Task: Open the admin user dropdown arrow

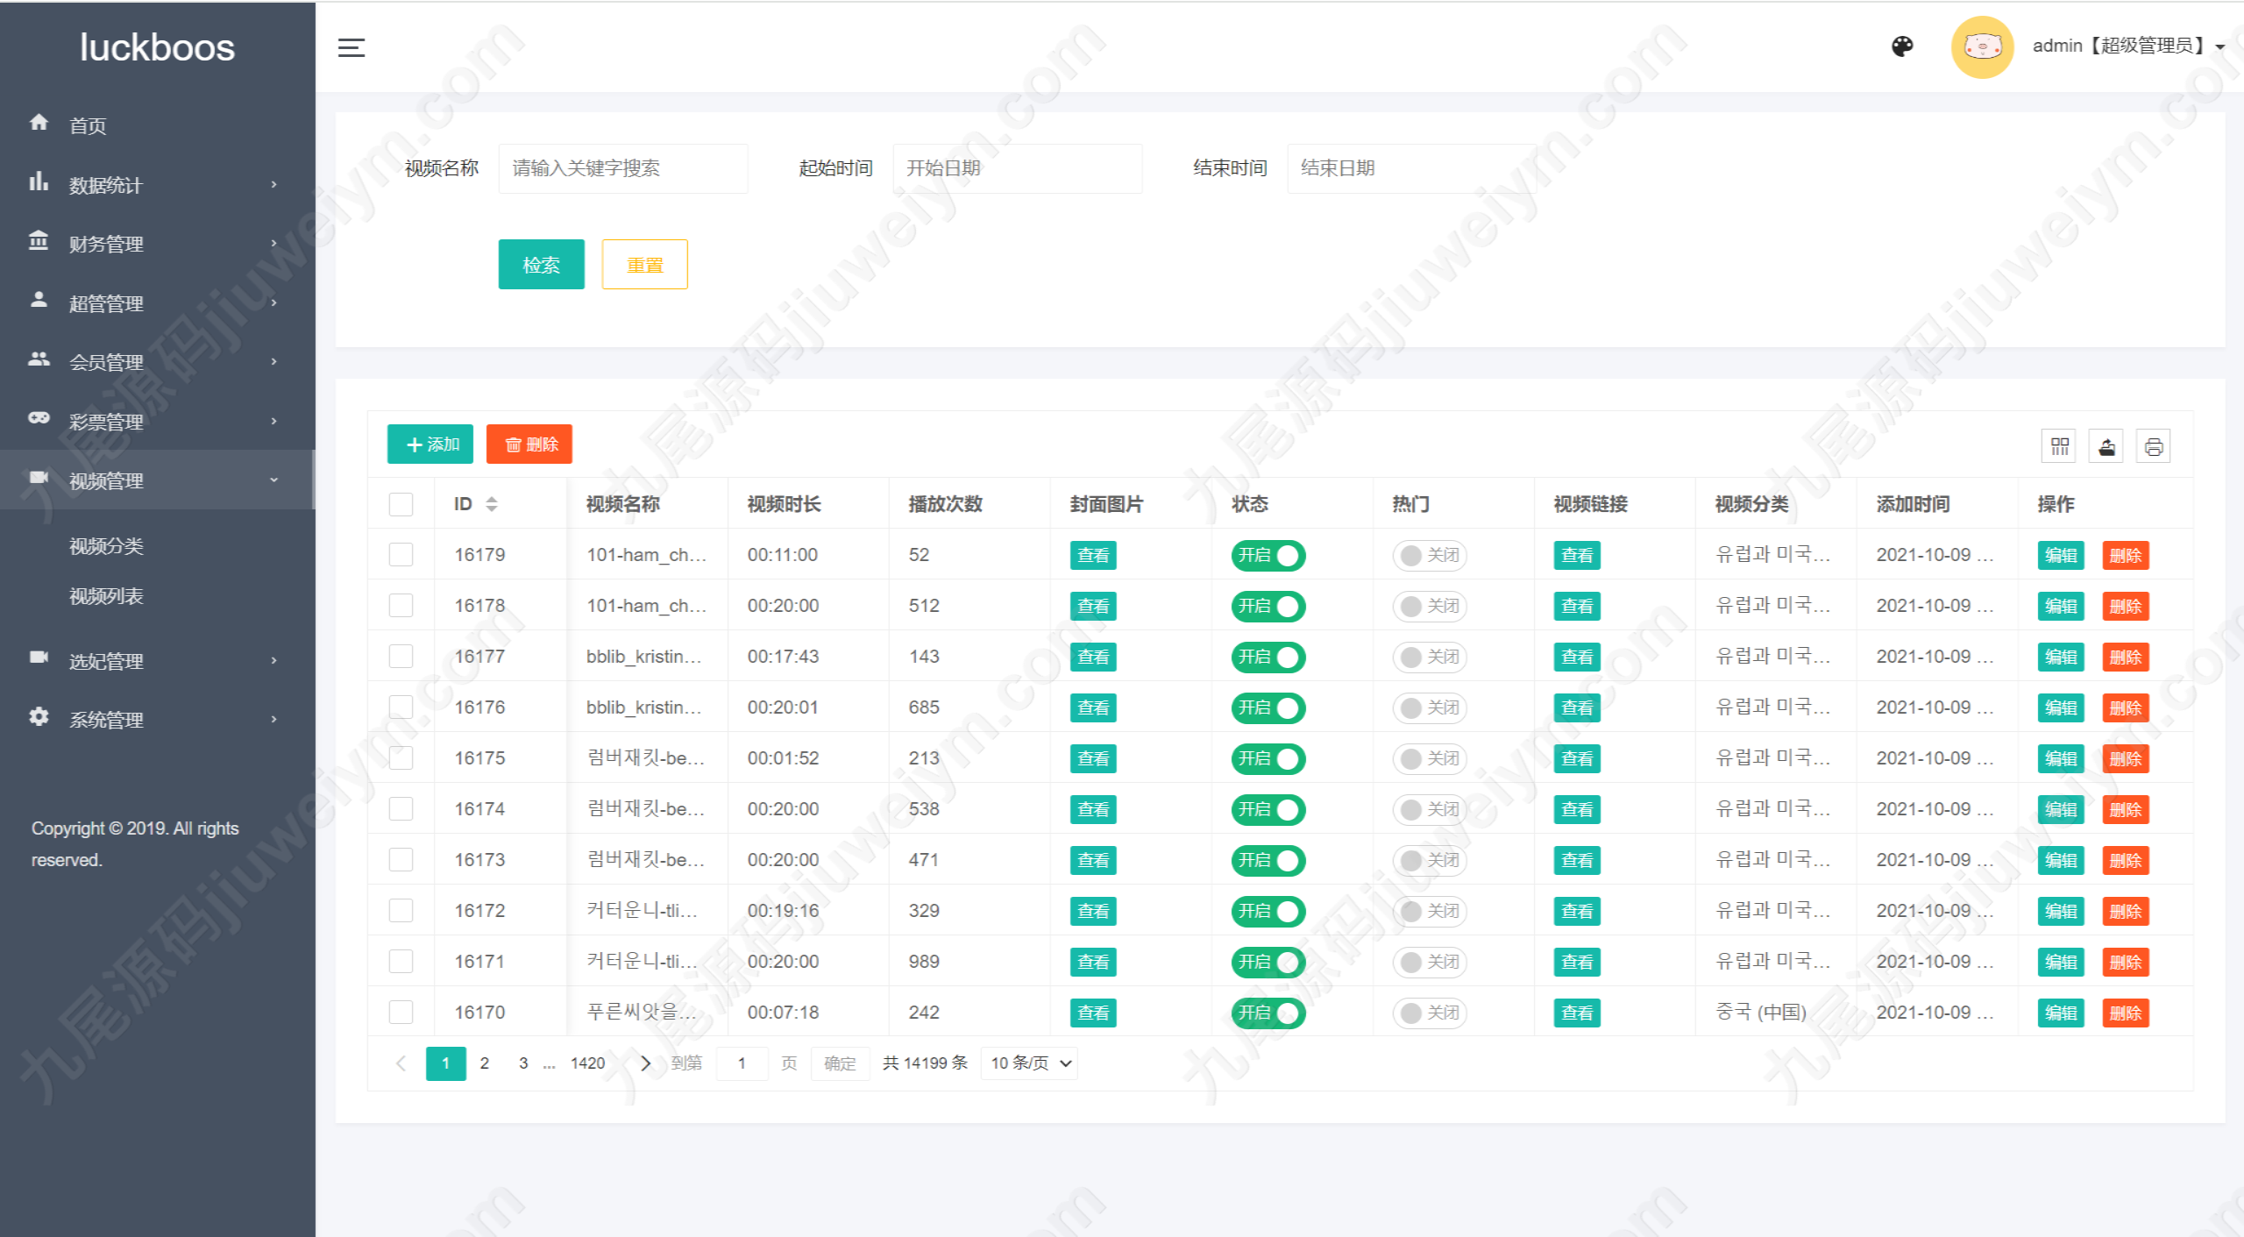Action: tap(2220, 47)
